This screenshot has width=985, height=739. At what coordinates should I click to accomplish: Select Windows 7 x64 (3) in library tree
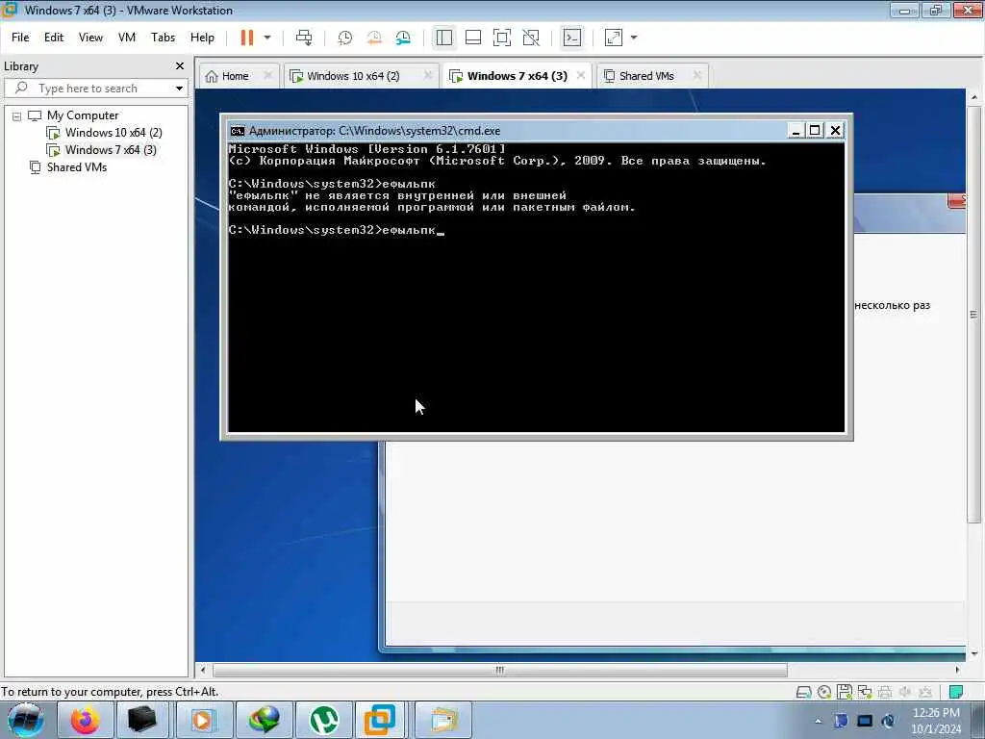click(x=111, y=149)
